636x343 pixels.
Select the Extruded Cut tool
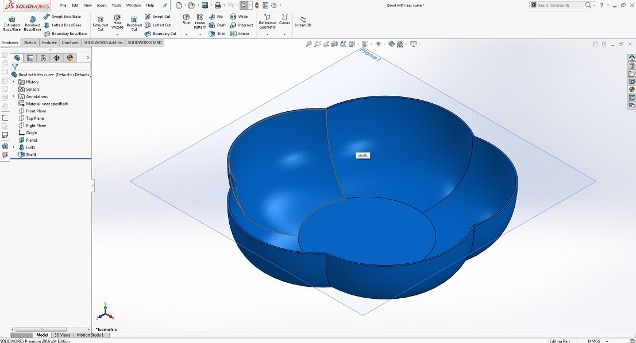(x=101, y=24)
